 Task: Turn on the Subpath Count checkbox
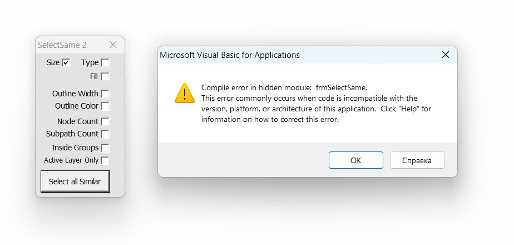pos(105,134)
